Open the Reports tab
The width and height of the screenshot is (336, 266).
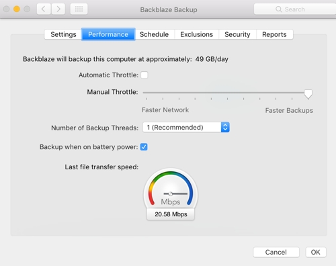coord(274,34)
